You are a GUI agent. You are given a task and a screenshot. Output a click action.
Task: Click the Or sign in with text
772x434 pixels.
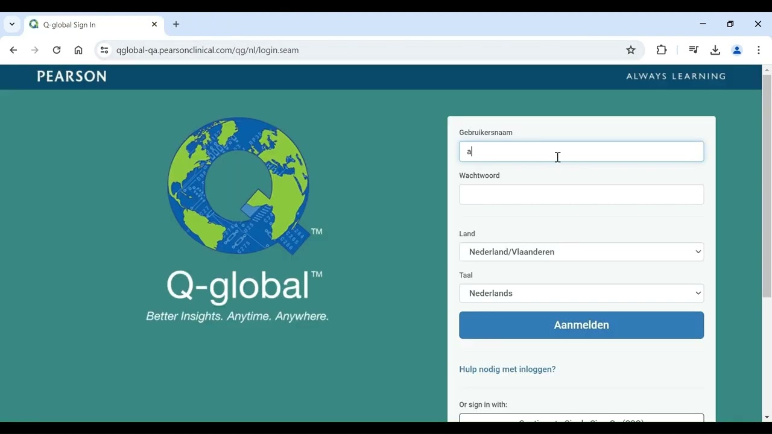point(483,405)
